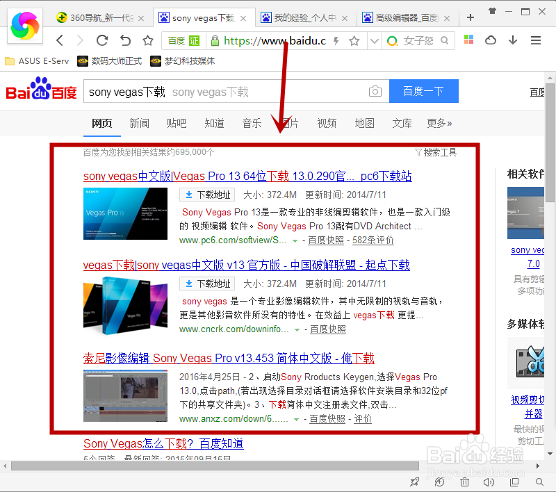Go back with the back arrow
This screenshot has height=492, width=556.
[x=60, y=40]
